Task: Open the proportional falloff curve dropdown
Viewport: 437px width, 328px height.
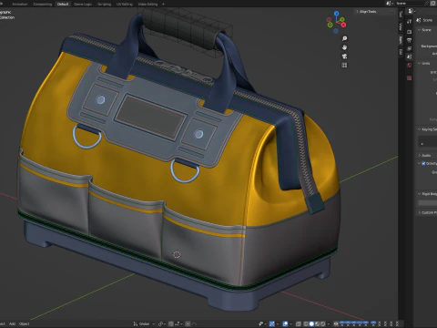Action: coord(194,323)
